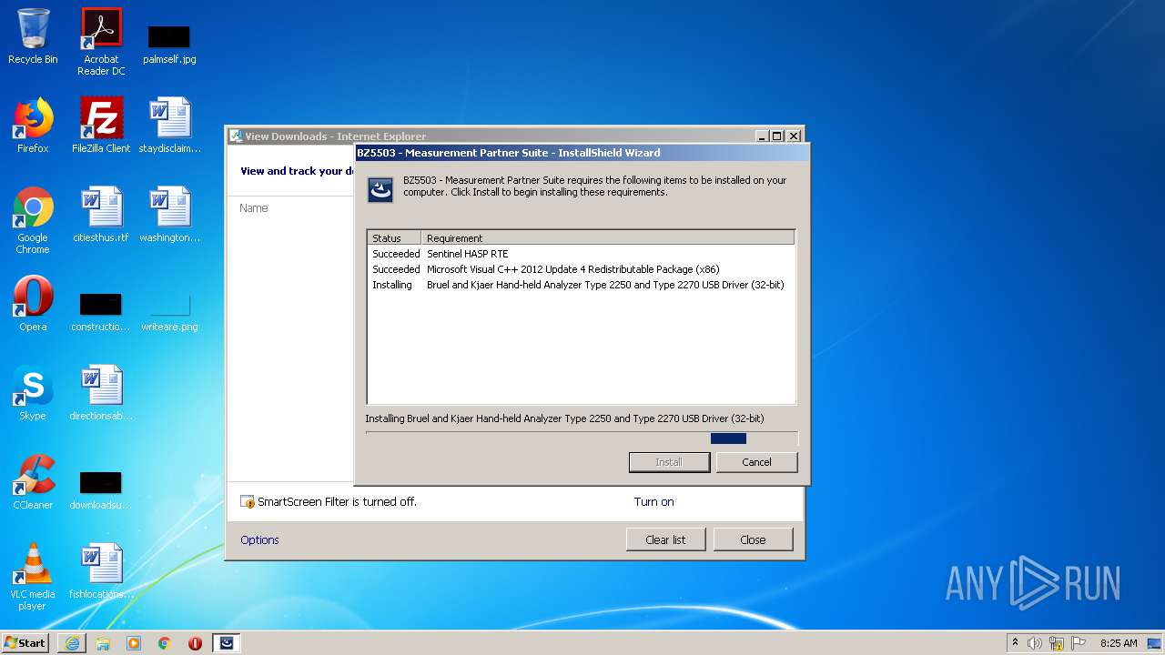The image size is (1165, 655).
Task: Switch to InstallShield wizard taskbar button
Action: coord(227,643)
